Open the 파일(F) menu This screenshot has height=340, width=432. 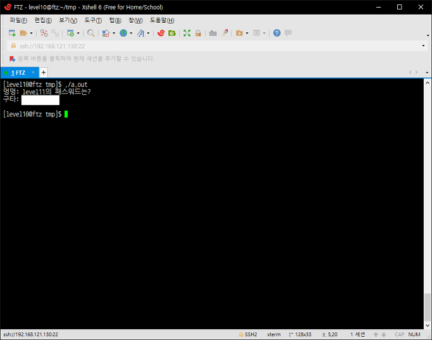pos(18,20)
